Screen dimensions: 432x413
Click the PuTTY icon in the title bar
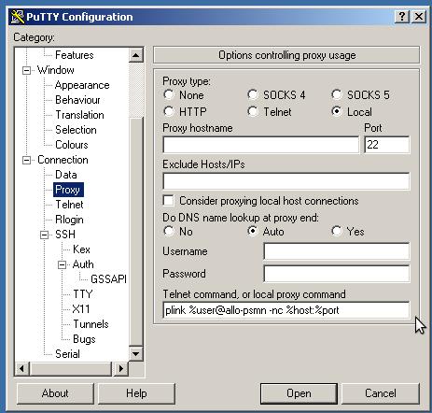pyautogui.click(x=18, y=17)
